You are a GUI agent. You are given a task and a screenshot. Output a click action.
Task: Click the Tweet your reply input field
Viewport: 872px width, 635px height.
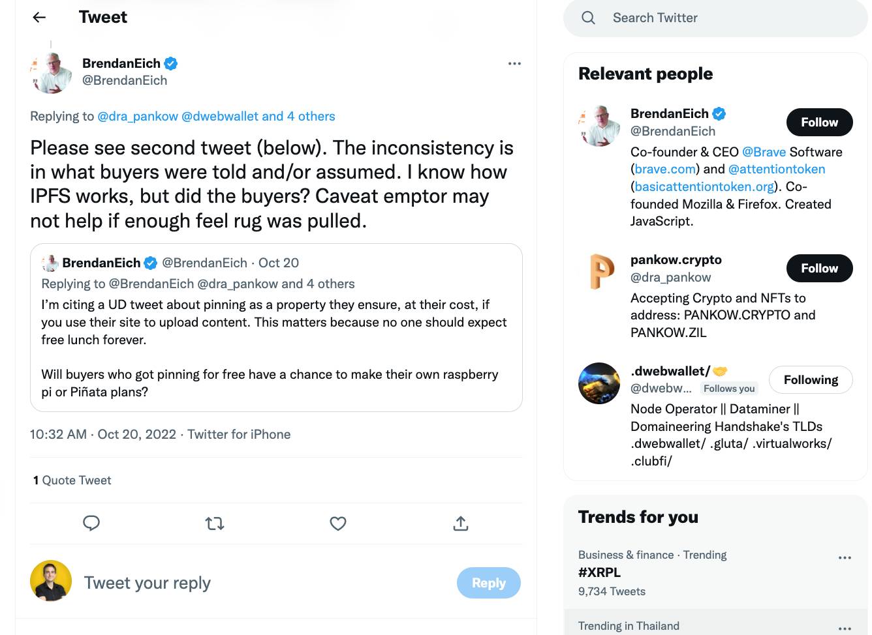click(x=148, y=582)
